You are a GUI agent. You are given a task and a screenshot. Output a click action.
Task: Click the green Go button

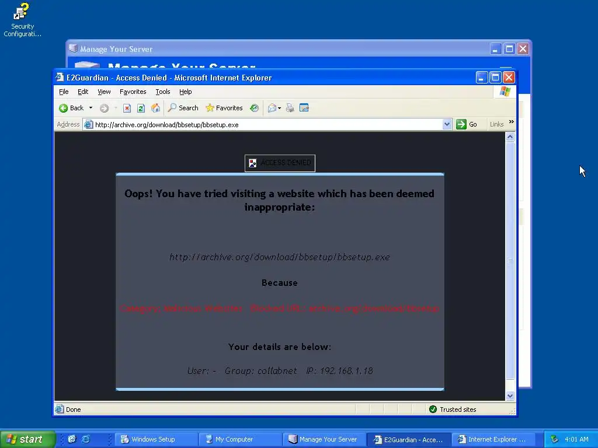coord(467,124)
